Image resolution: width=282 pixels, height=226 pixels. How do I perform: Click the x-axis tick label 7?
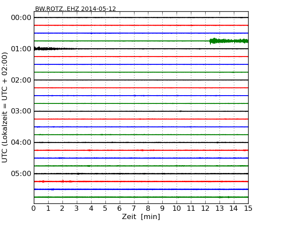[x=134, y=209]
